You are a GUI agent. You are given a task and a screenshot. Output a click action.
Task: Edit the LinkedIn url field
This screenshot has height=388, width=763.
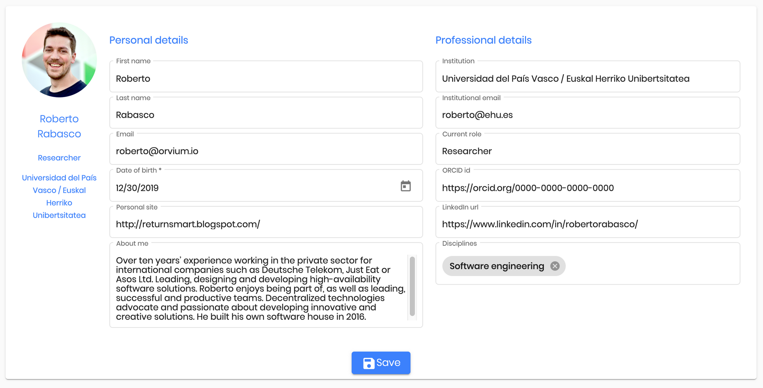pyautogui.click(x=588, y=222)
